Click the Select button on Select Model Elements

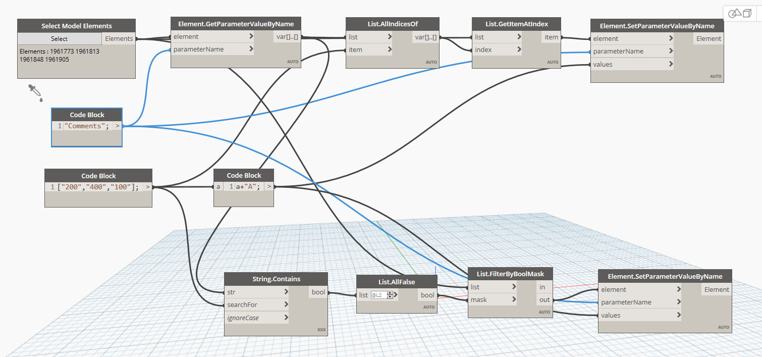[x=59, y=38]
